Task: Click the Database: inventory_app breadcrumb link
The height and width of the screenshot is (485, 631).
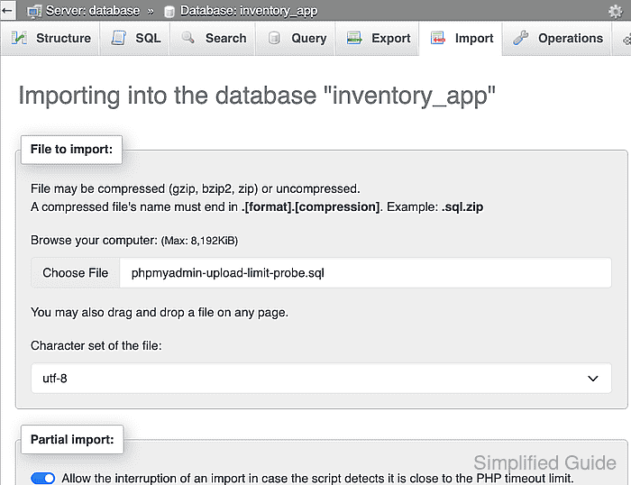Action: (249, 11)
